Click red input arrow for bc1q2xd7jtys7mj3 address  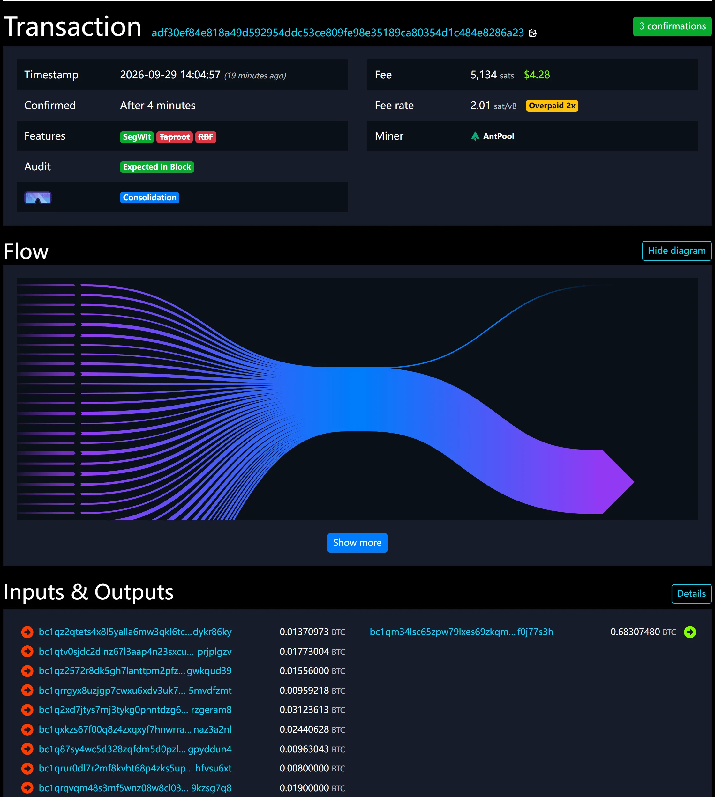click(x=27, y=710)
